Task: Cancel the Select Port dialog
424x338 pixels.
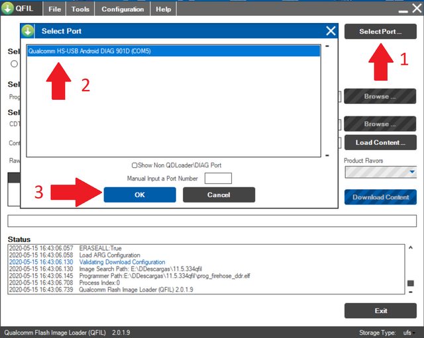Action: [x=219, y=194]
